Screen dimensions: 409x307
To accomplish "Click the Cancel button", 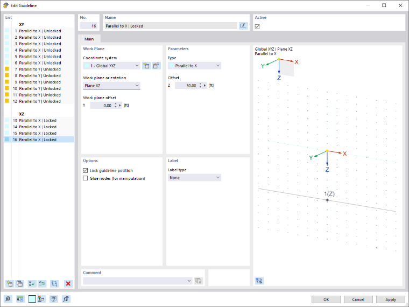I will 358,299.
